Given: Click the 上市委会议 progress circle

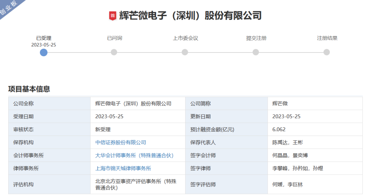Looking at the screenshot, I should coord(185,52).
